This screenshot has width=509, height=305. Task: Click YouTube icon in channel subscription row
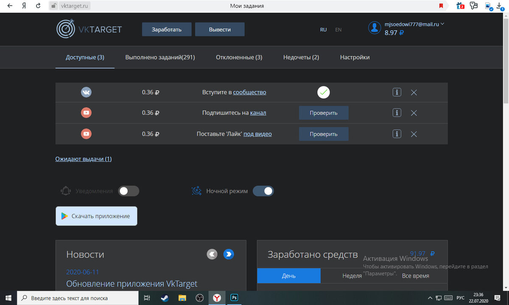(86, 113)
